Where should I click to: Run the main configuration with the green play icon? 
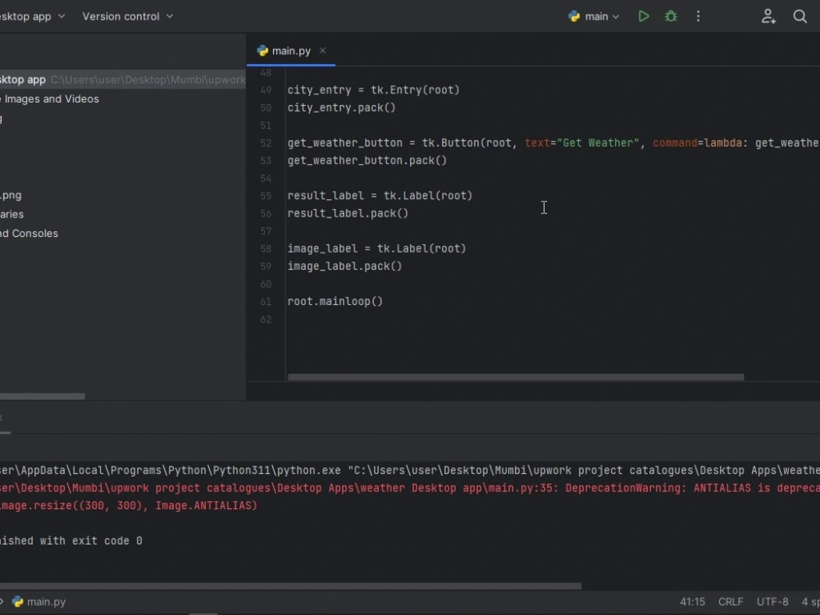pos(644,16)
